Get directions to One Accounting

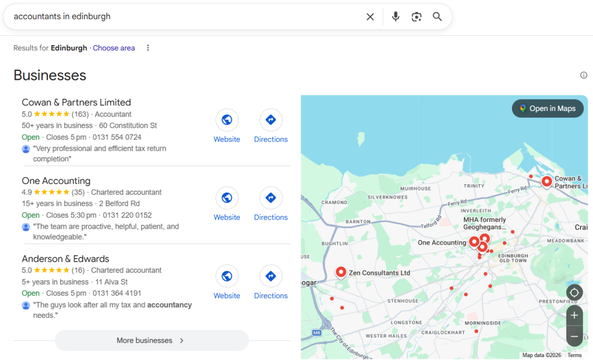[x=270, y=198]
